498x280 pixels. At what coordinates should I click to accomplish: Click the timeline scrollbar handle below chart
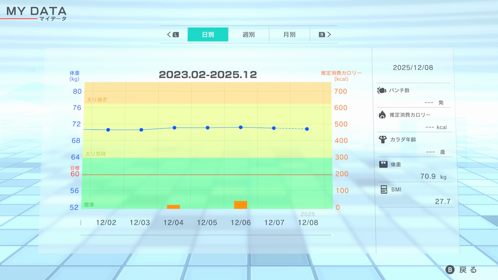point(332,235)
